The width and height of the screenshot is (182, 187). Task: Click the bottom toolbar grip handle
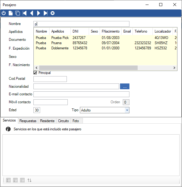4,180
